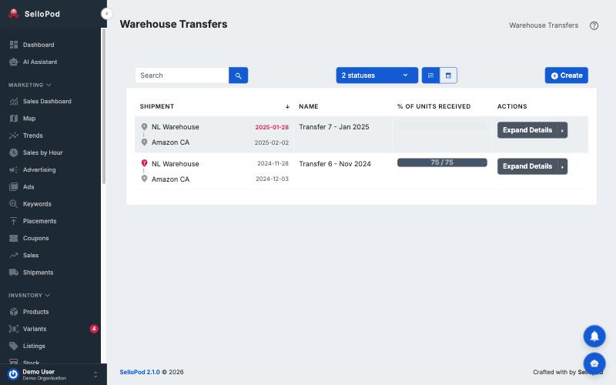The width and height of the screenshot is (616, 385).
Task: Click the % OF UNITS RECEIVED header
Action: point(434,106)
